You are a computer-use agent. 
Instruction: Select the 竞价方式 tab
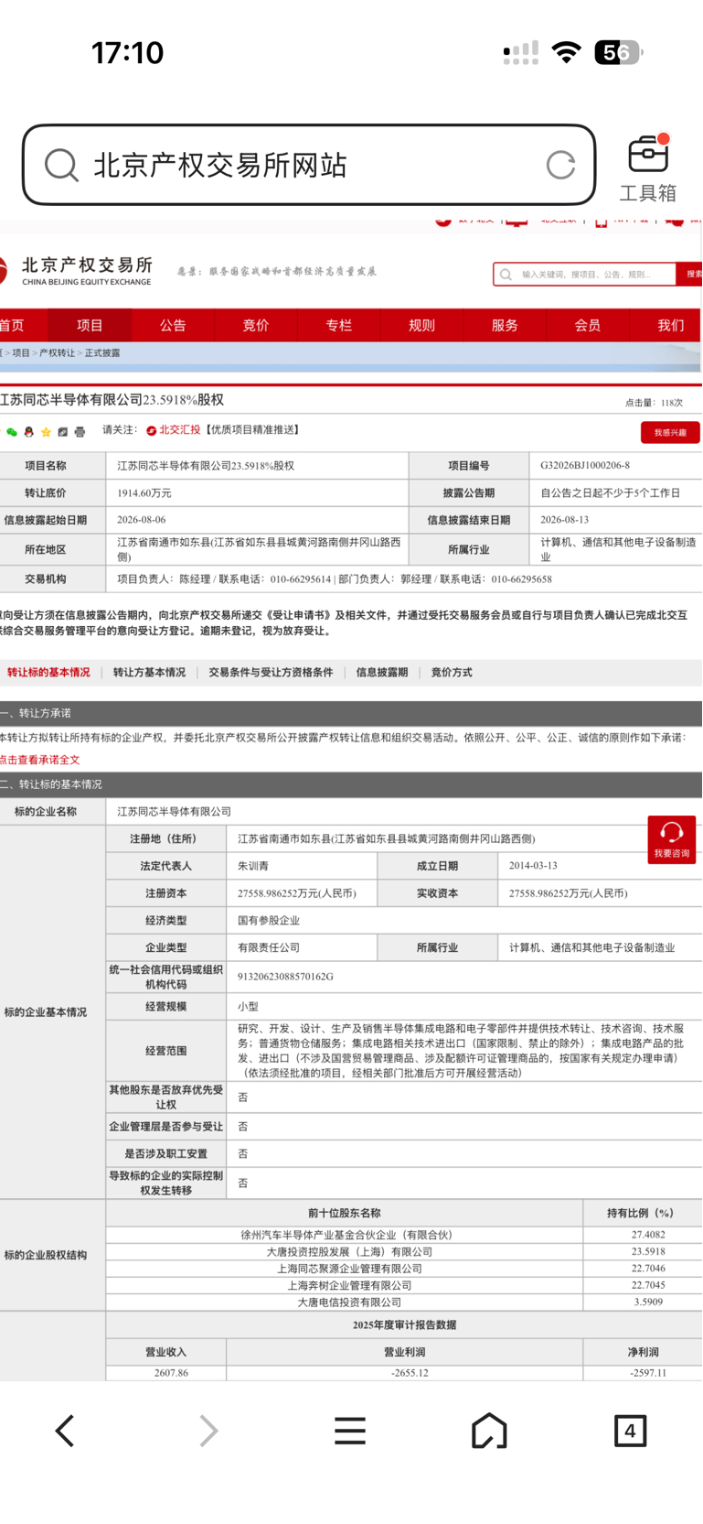[452, 673]
